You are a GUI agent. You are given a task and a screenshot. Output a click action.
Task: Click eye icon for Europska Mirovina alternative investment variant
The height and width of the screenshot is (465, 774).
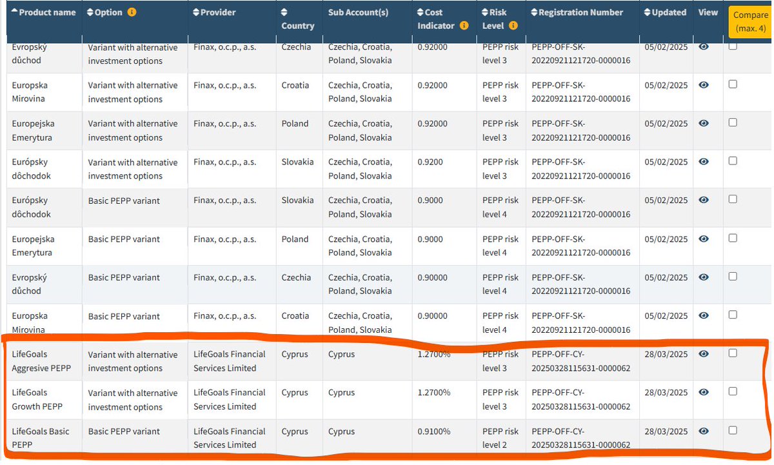pyautogui.click(x=704, y=84)
